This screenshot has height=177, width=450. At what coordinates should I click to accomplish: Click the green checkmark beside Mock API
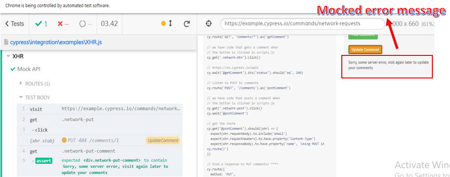point(13,69)
